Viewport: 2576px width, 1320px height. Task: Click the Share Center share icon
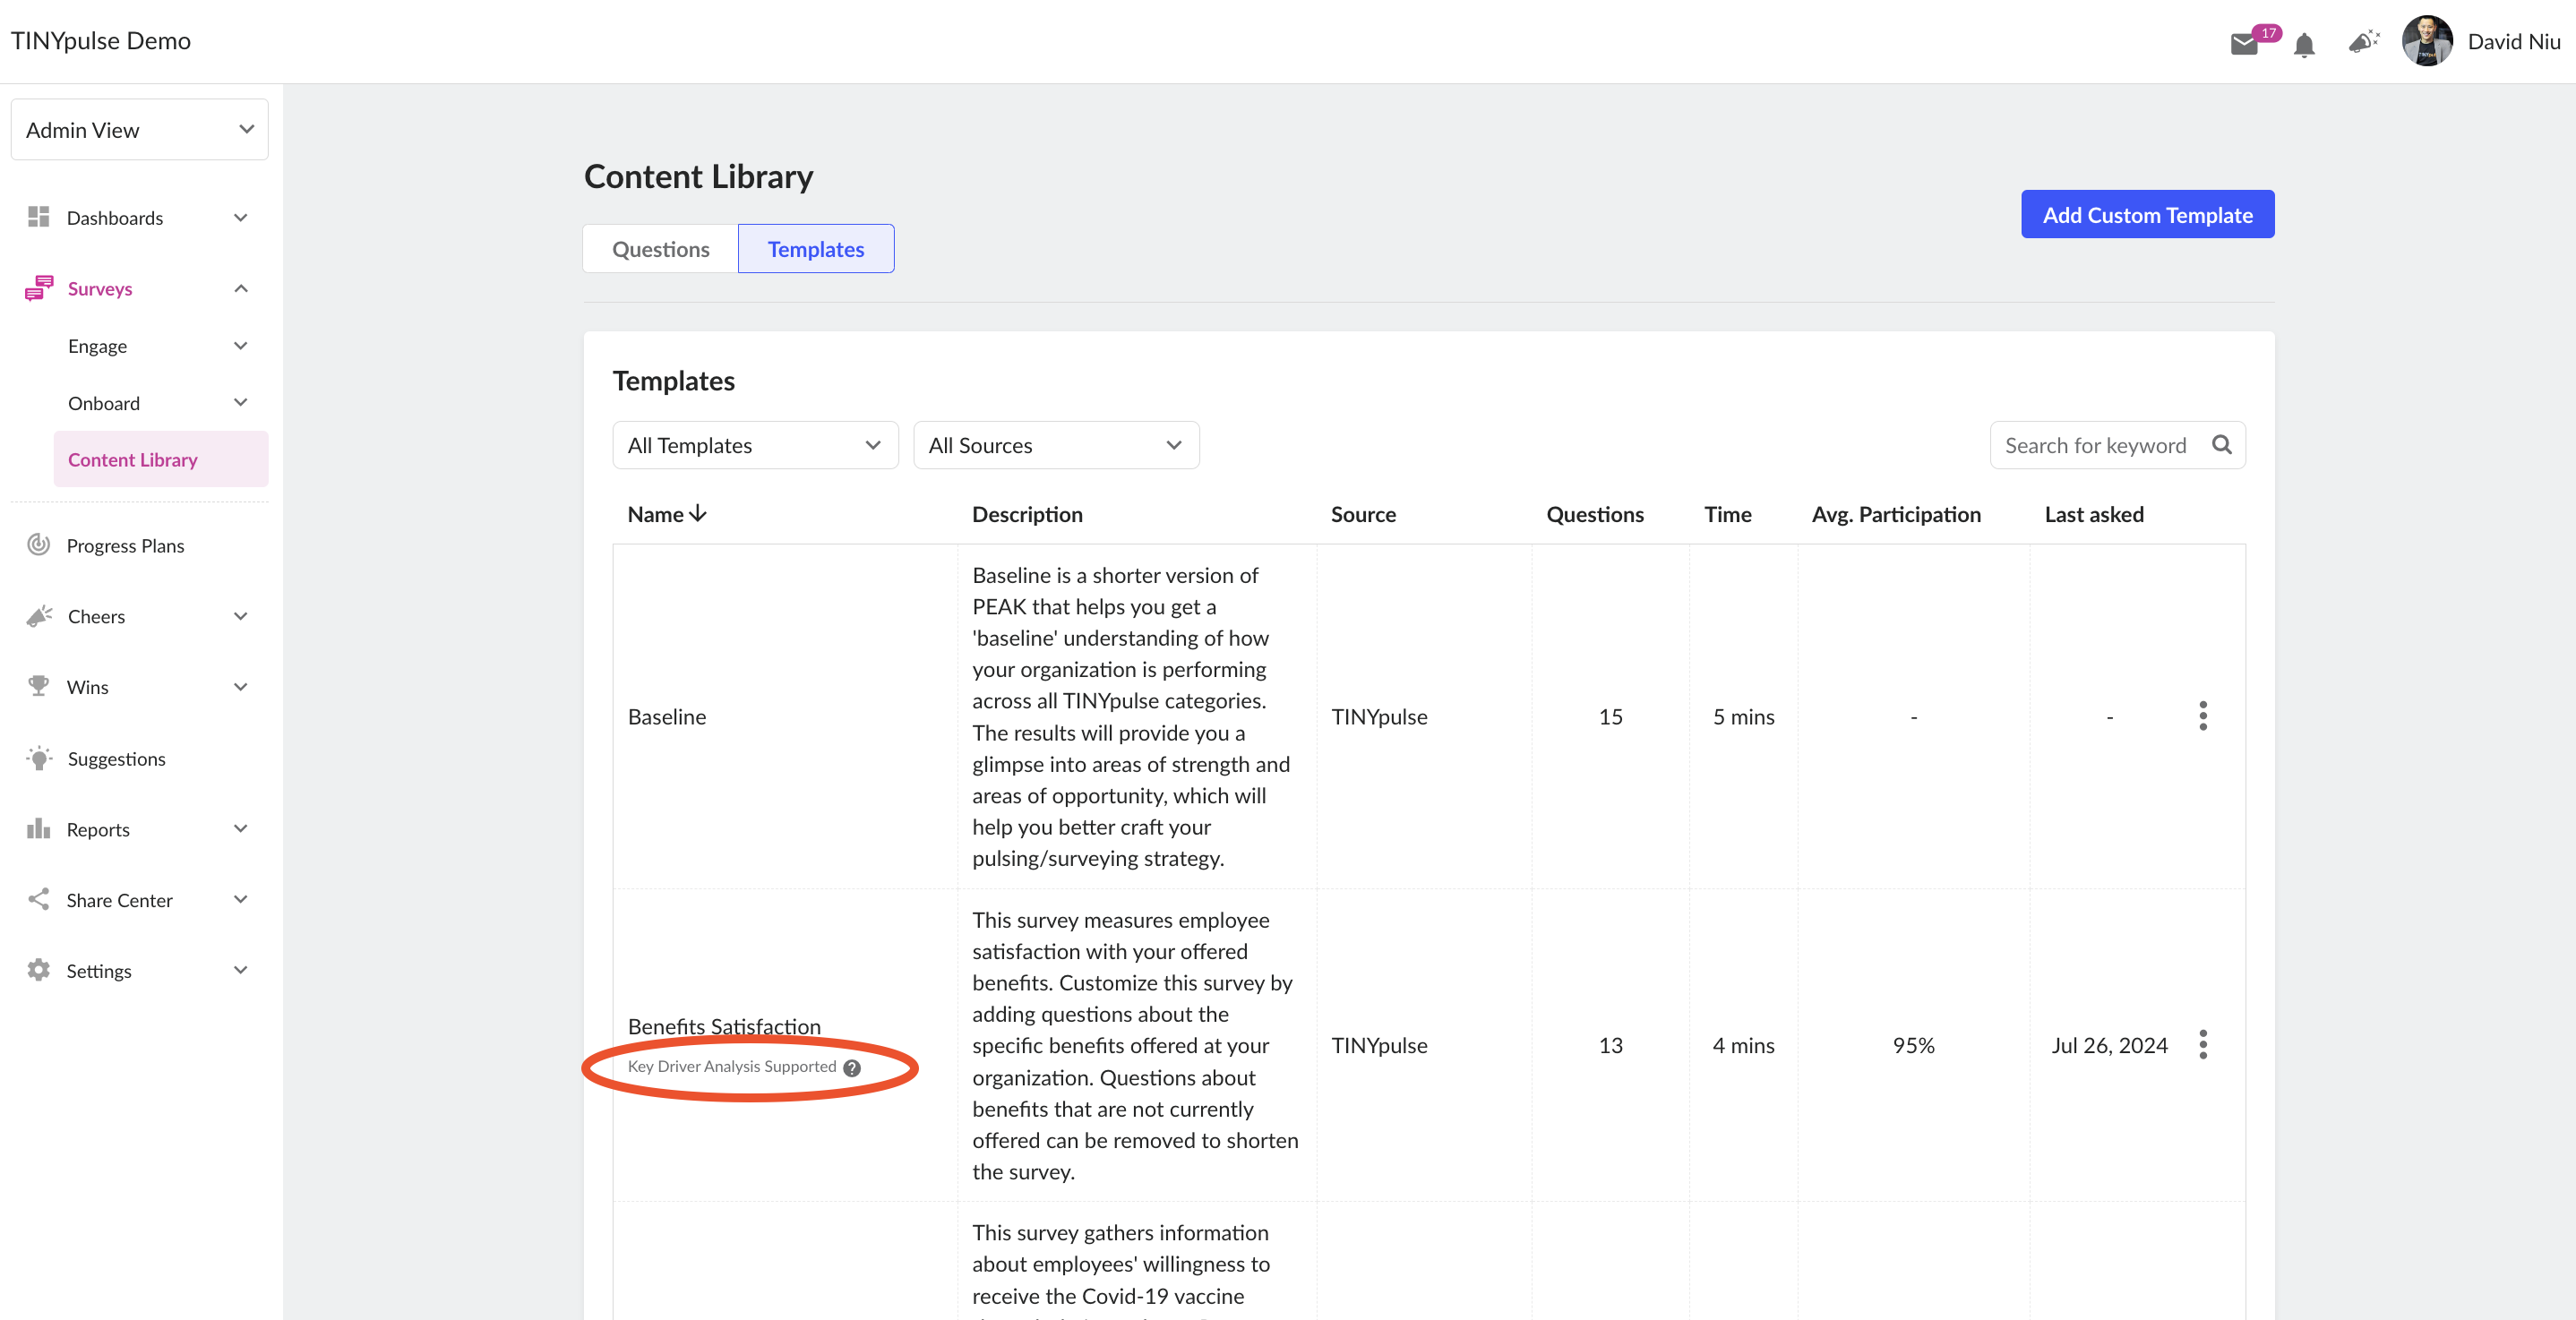coord(39,899)
